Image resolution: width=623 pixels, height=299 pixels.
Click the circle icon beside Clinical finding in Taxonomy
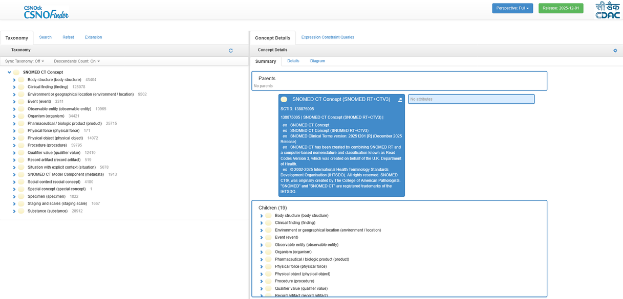click(21, 87)
